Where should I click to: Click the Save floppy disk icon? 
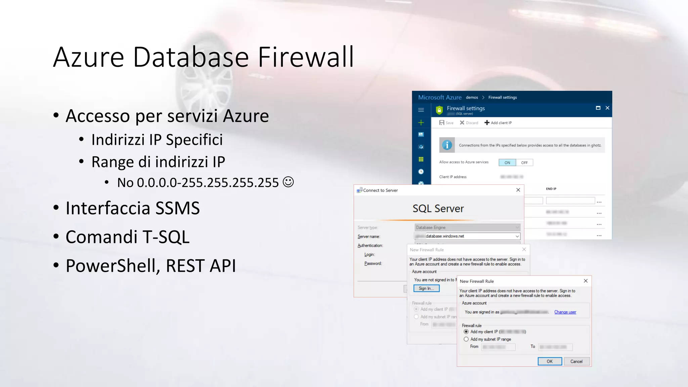pyautogui.click(x=442, y=123)
